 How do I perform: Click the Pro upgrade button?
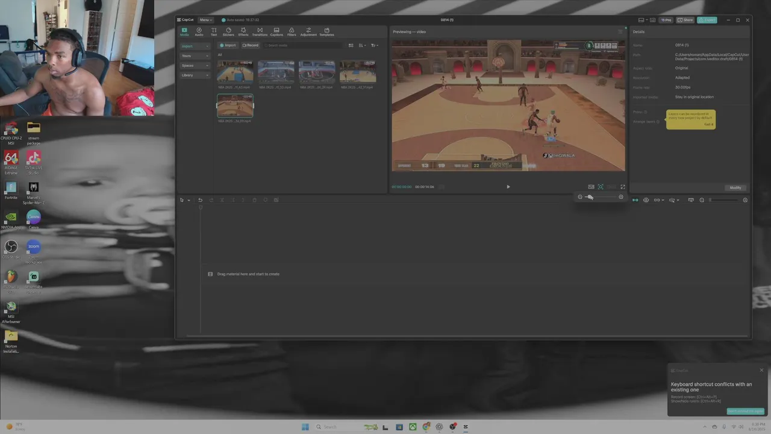point(666,20)
